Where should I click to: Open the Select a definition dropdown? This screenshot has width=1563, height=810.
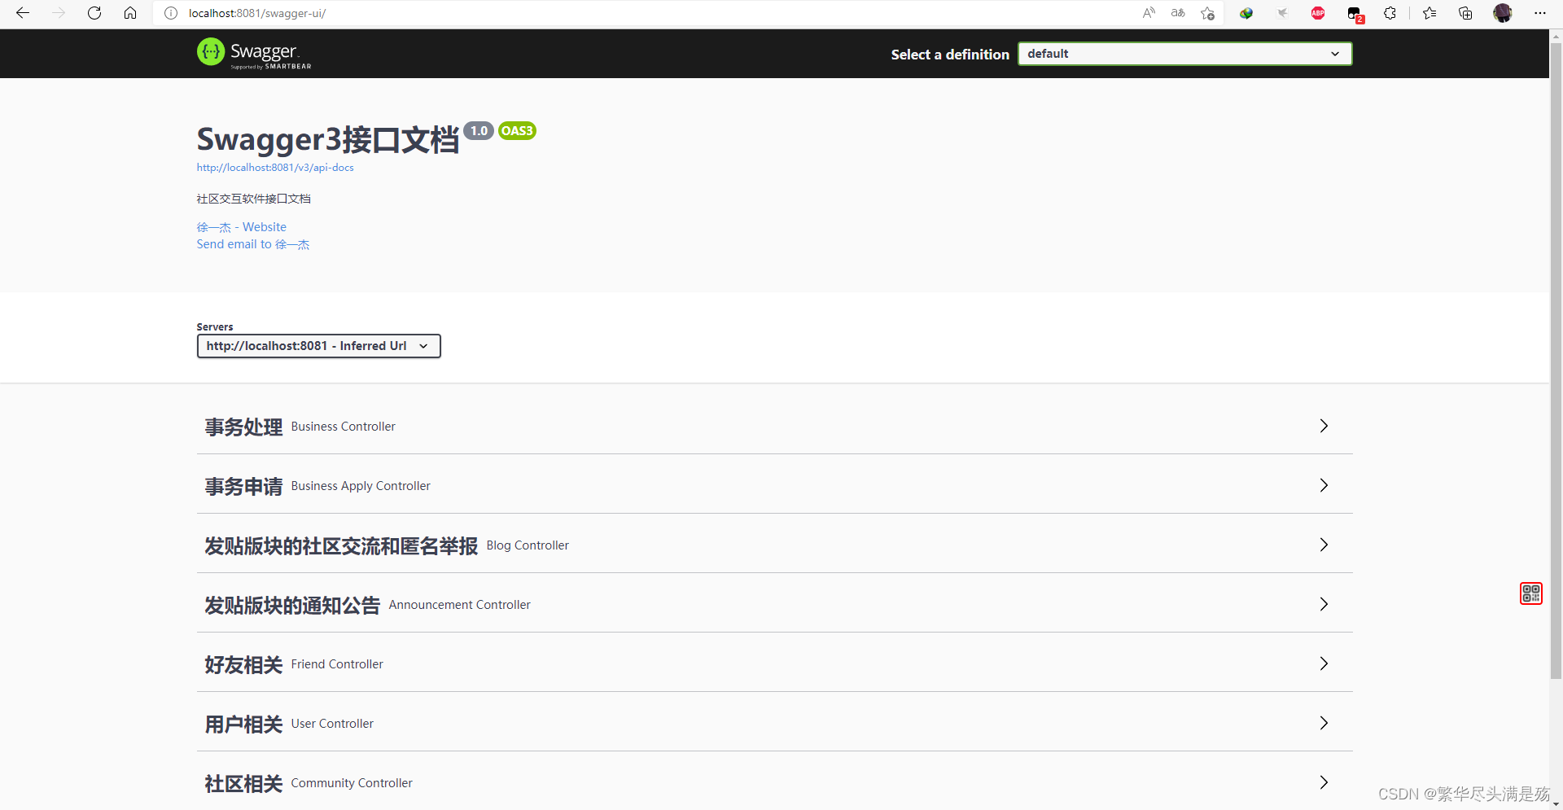point(1184,54)
